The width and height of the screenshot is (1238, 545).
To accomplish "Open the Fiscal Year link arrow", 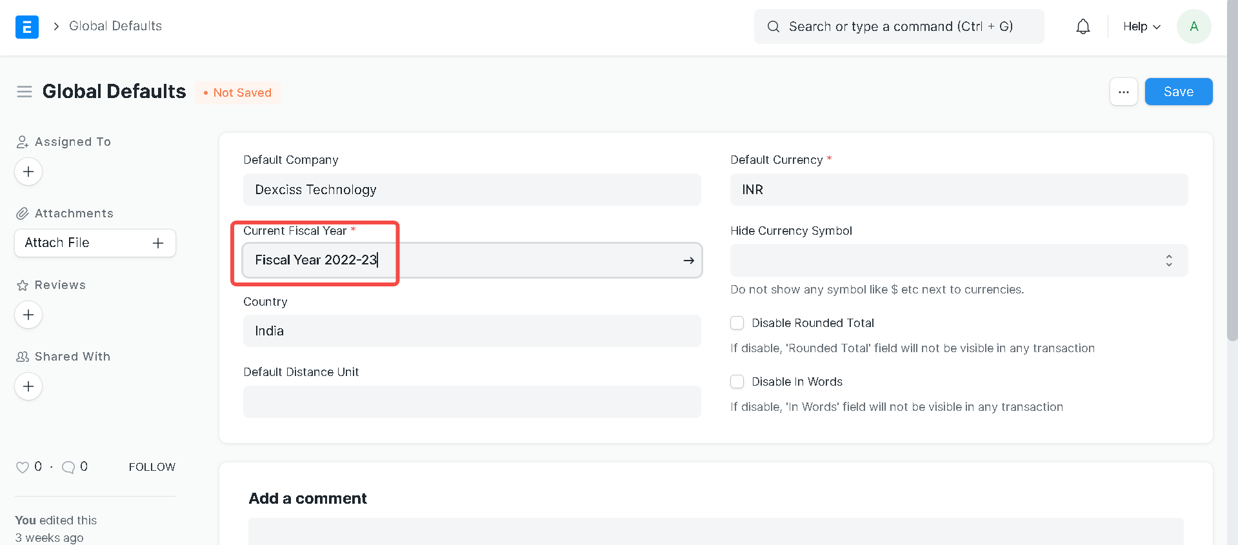I will (x=688, y=261).
